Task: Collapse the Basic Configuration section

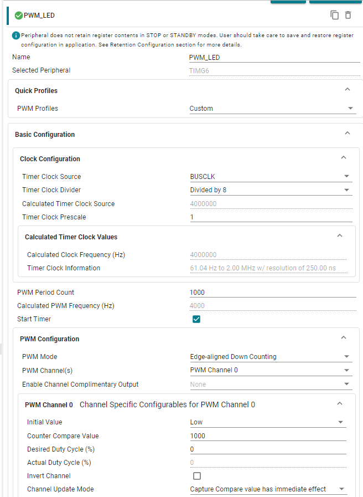Action: click(x=347, y=133)
